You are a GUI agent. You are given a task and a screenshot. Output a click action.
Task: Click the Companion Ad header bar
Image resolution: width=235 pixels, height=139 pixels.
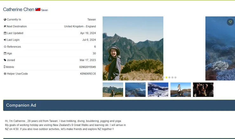(119, 105)
